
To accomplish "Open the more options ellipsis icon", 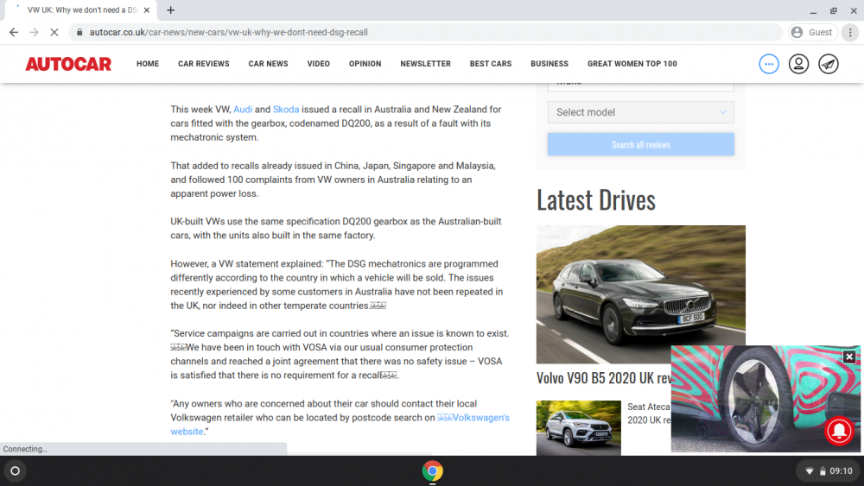I will click(x=769, y=64).
